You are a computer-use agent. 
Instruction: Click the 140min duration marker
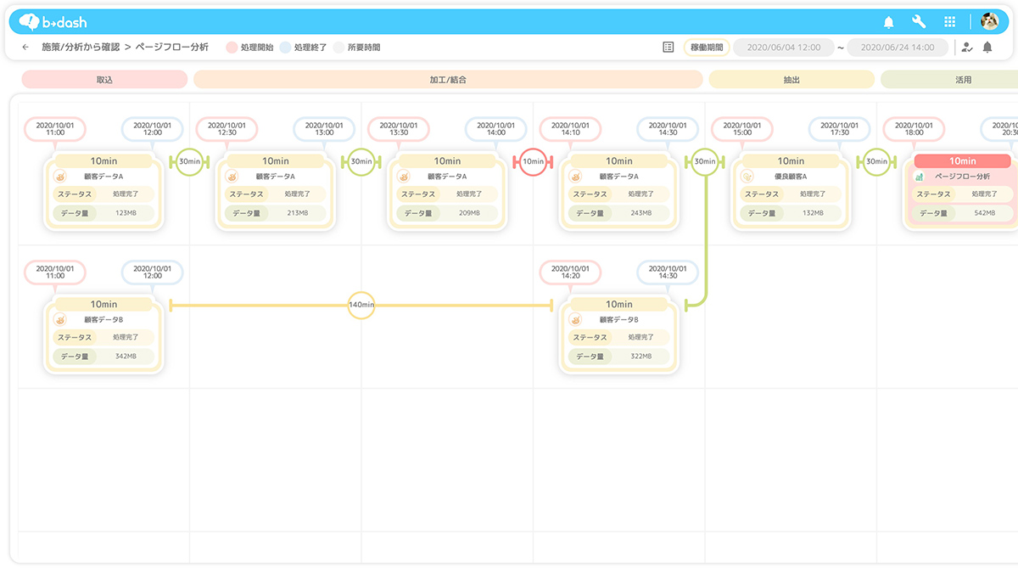pyautogui.click(x=361, y=305)
